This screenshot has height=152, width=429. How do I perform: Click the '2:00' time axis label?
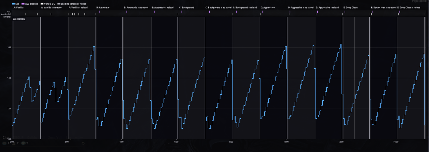coord(67,142)
